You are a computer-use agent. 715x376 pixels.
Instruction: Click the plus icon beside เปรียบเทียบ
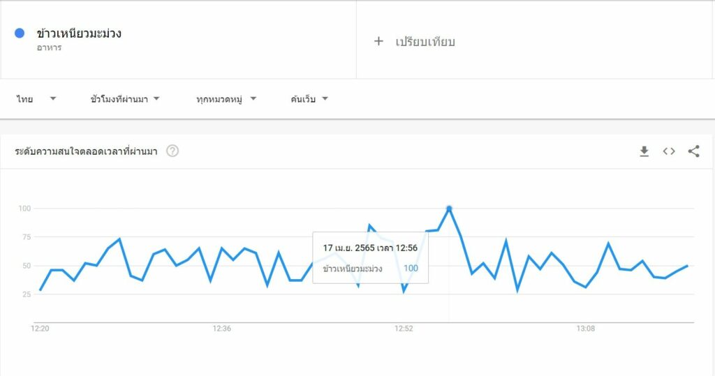point(378,41)
